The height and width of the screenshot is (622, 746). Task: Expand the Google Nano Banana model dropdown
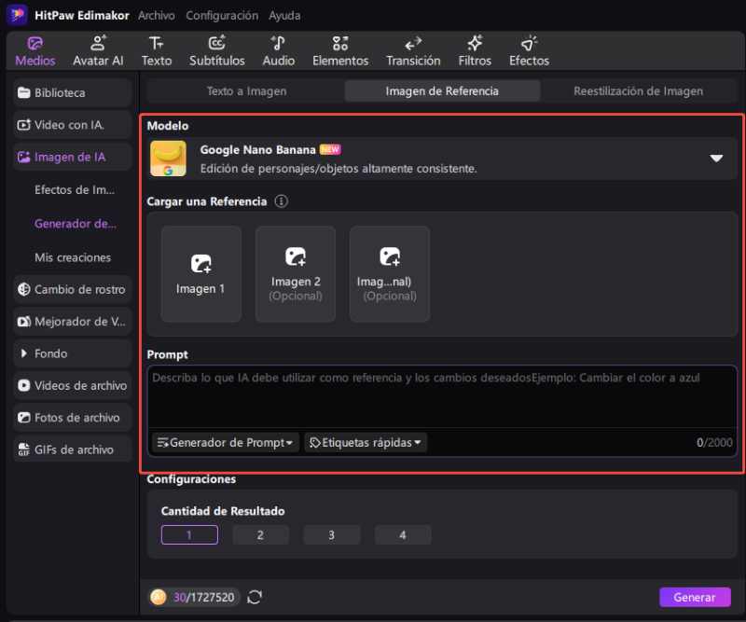tap(716, 159)
